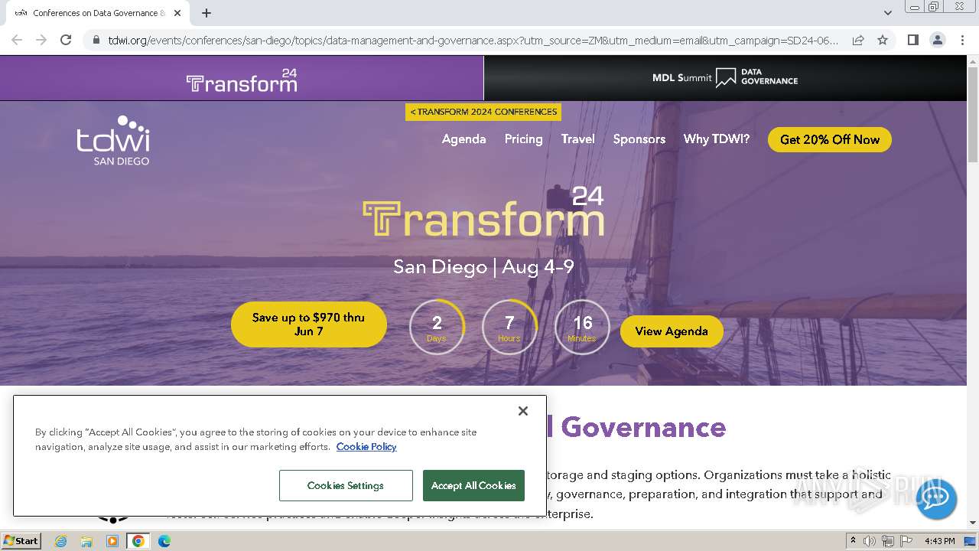
Task: Click the View Agenda button
Action: pyautogui.click(x=672, y=331)
